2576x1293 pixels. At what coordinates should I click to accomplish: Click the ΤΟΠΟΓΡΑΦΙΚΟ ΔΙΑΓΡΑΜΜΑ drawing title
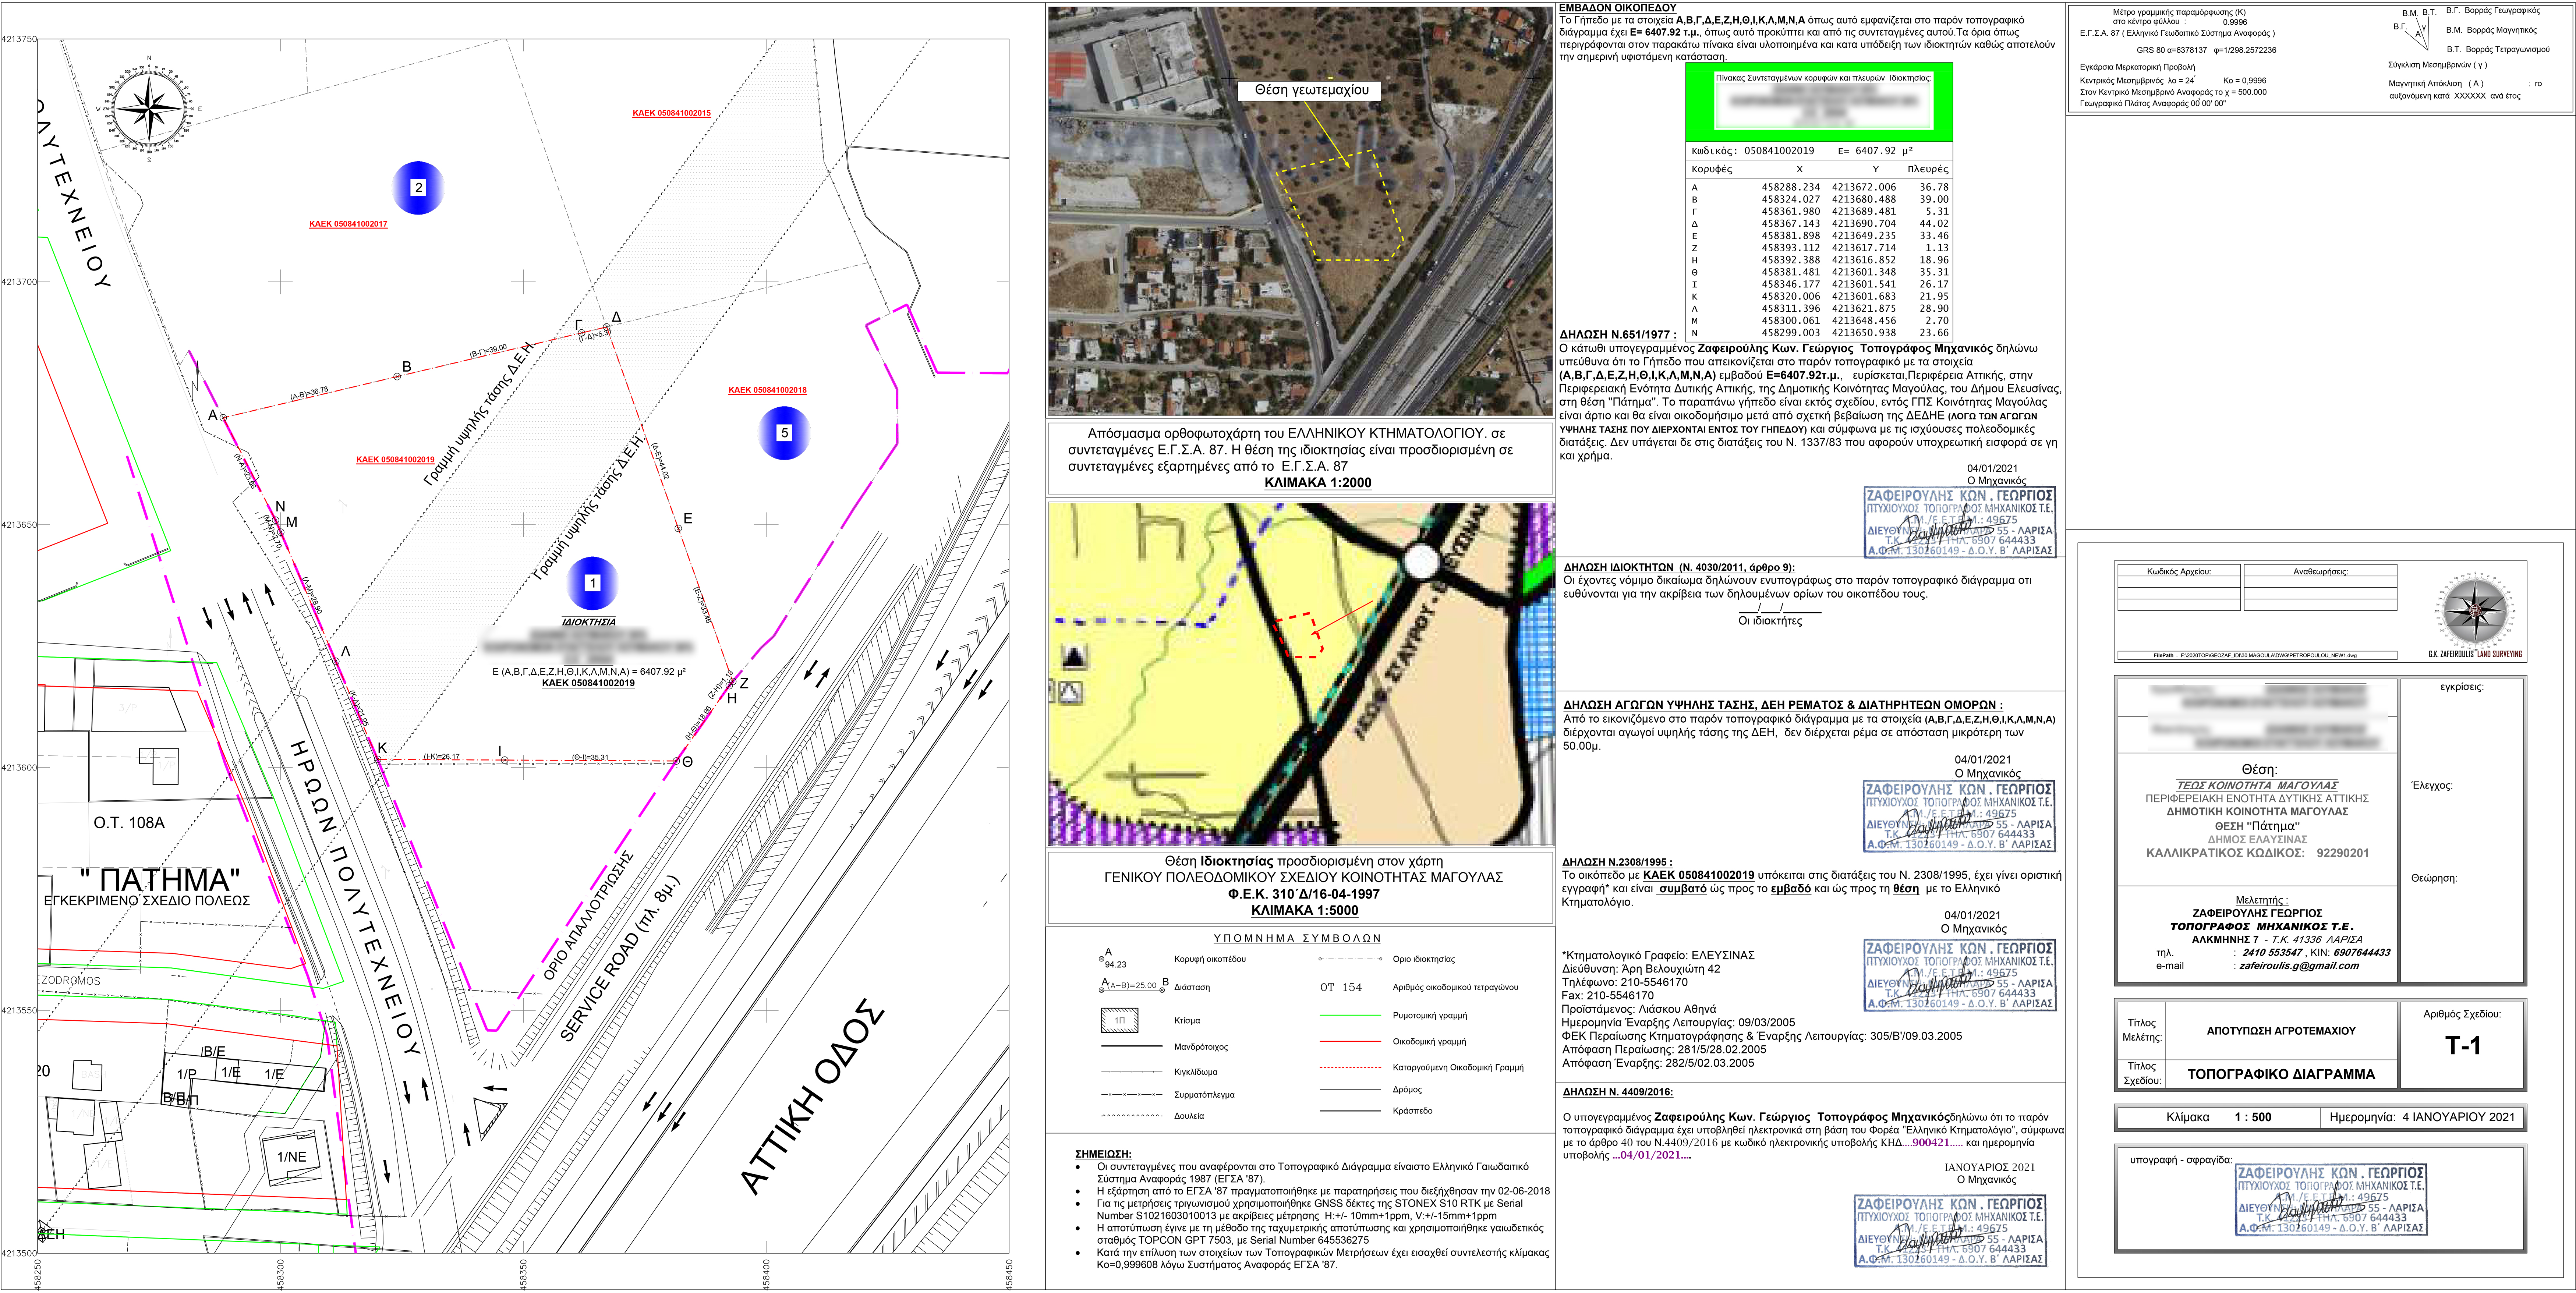pyautogui.click(x=2280, y=1074)
